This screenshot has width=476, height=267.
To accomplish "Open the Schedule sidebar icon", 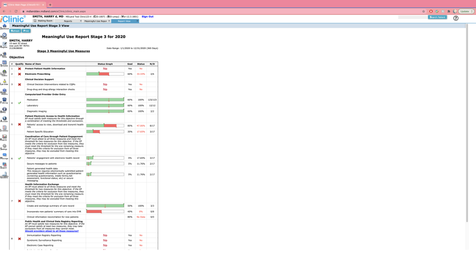I will 4,64.
